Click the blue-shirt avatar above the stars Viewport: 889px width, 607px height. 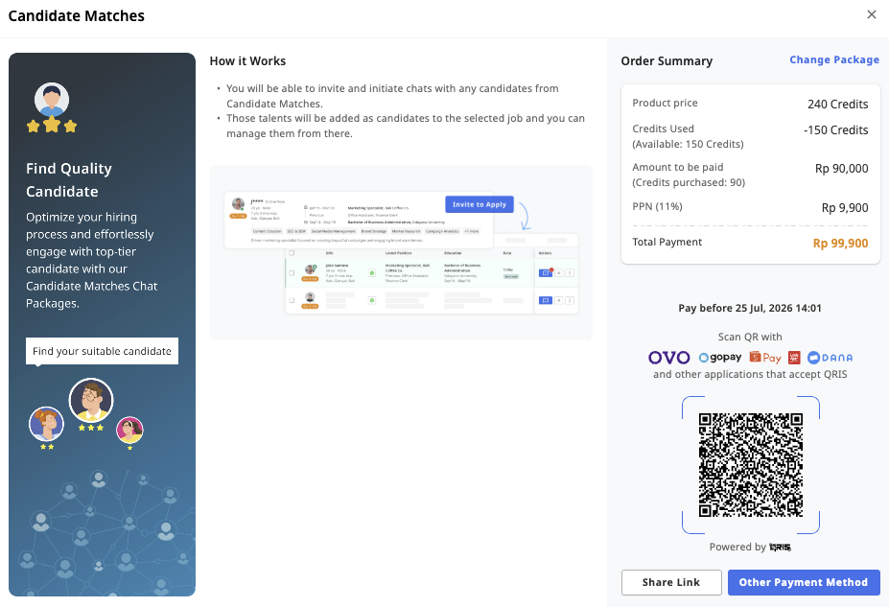52,100
